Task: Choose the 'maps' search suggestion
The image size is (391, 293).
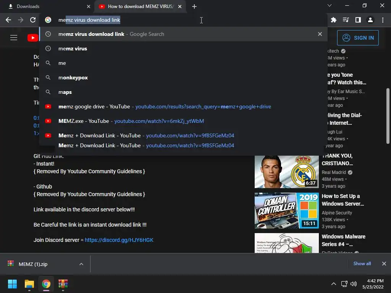Action: (x=183, y=92)
